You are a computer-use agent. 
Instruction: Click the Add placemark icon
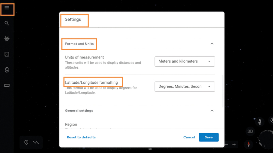(x=26, y=142)
